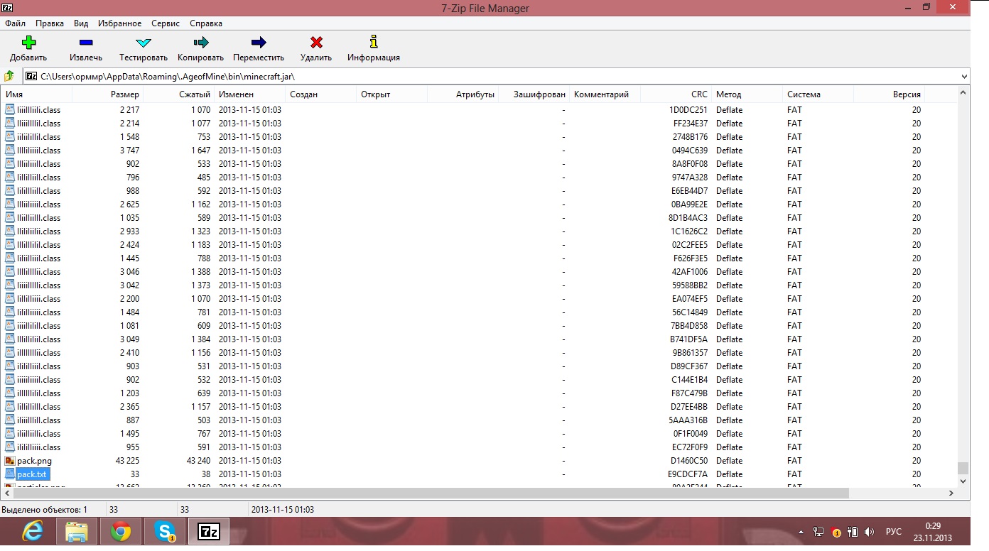Select the pack.txt file name
Screen dimensions: 989x551
32,474
